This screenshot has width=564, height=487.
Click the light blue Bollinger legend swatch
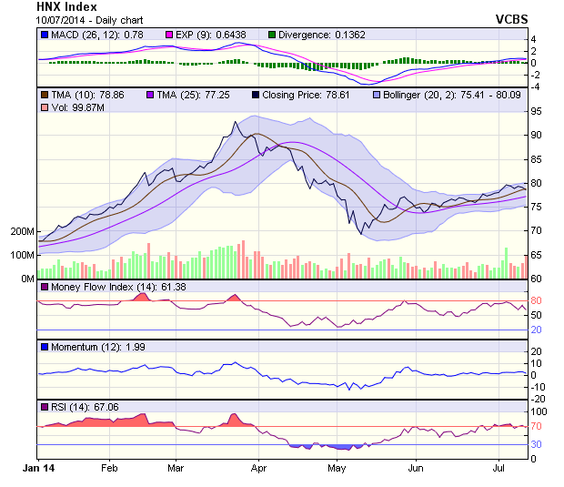click(376, 94)
